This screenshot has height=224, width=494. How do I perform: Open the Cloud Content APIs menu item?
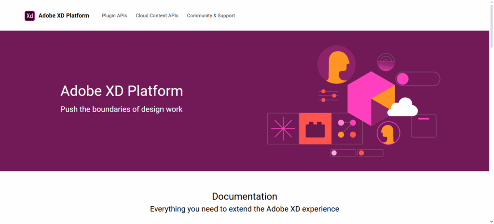pyautogui.click(x=157, y=16)
